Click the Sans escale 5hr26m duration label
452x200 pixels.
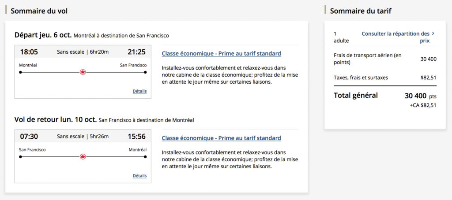pyautogui.click(x=83, y=137)
